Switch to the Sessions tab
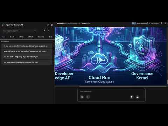The width and height of the screenshot is (168, 126). (41, 37)
